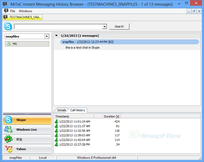Click the app icon in title bar
This screenshot has width=204, height=162.
click(5, 4)
